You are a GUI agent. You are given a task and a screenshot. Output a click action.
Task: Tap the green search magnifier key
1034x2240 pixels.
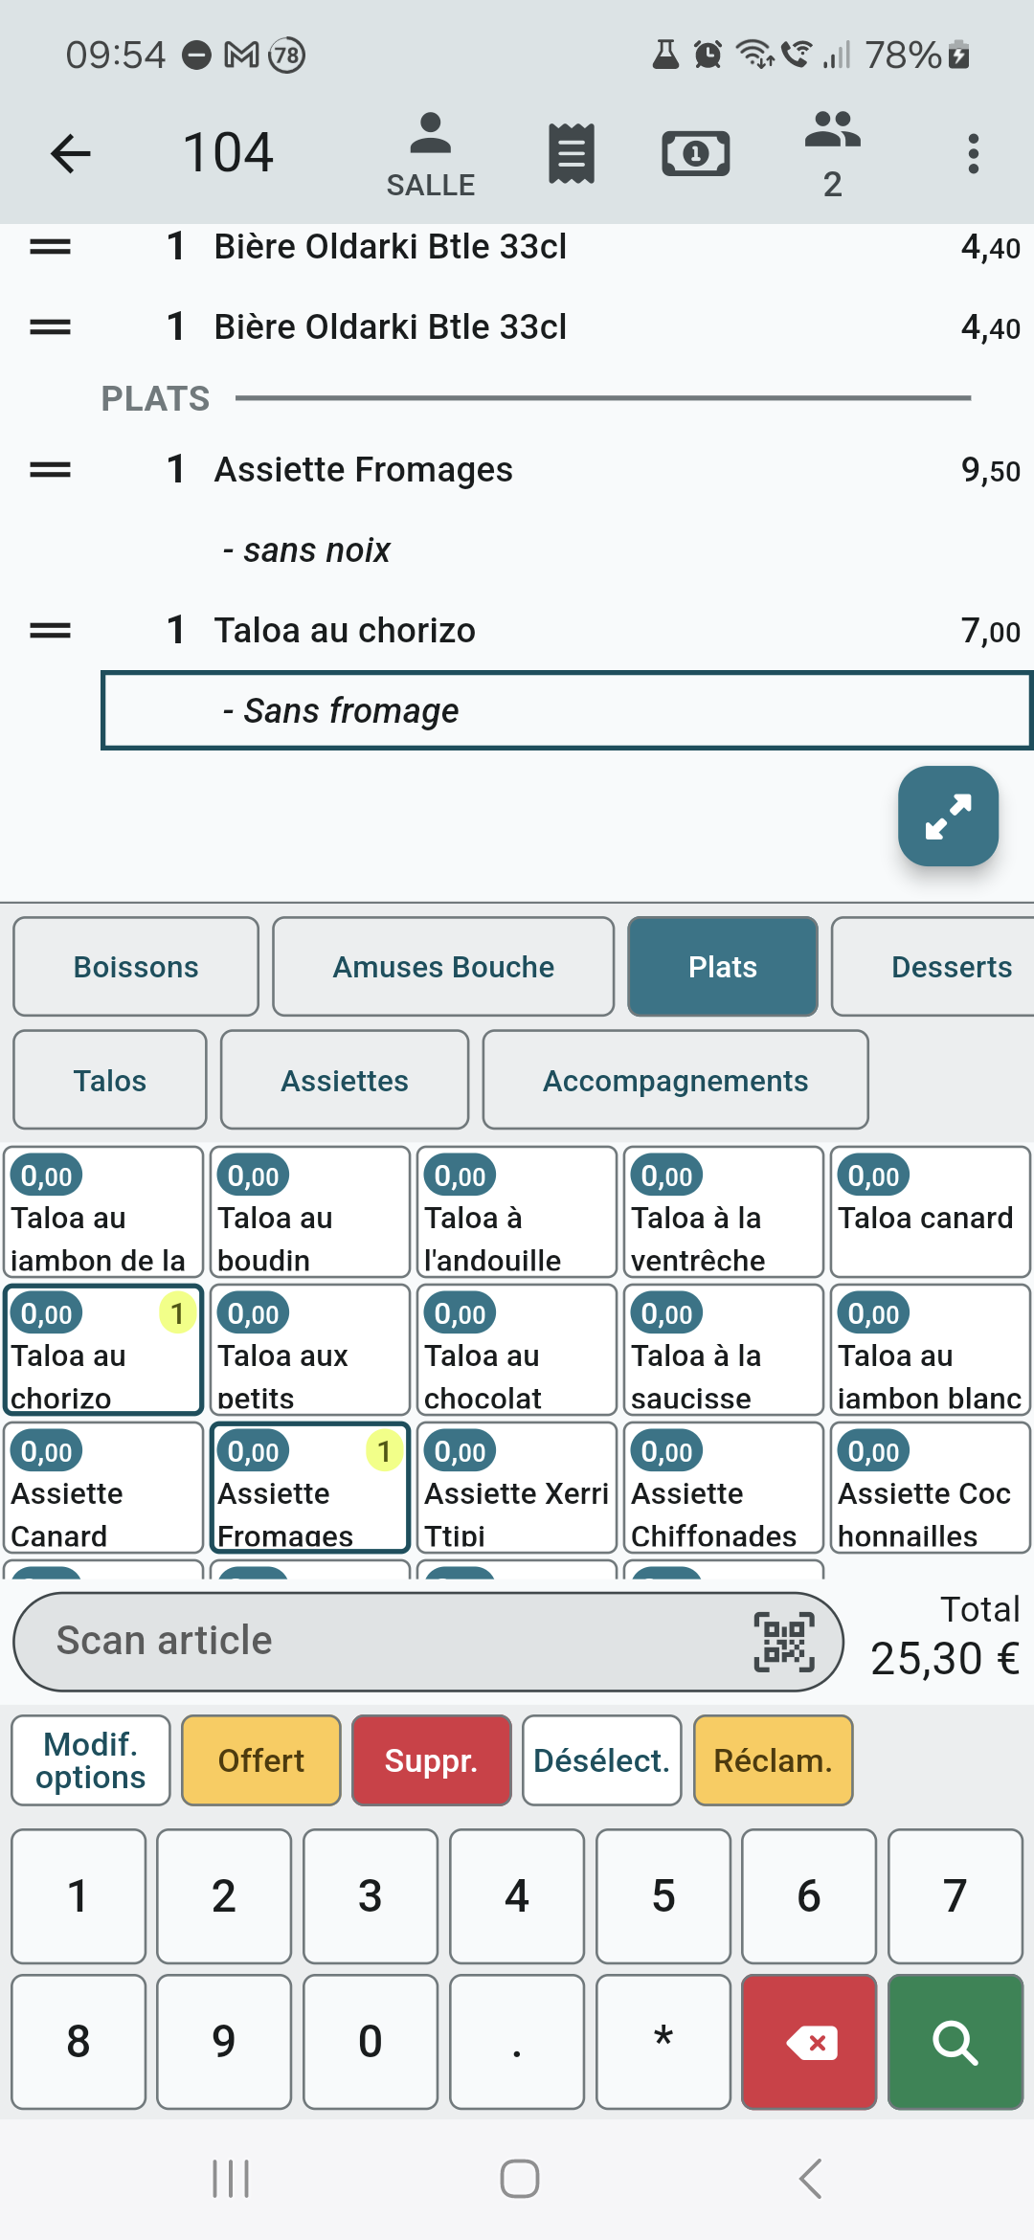[x=955, y=2042]
